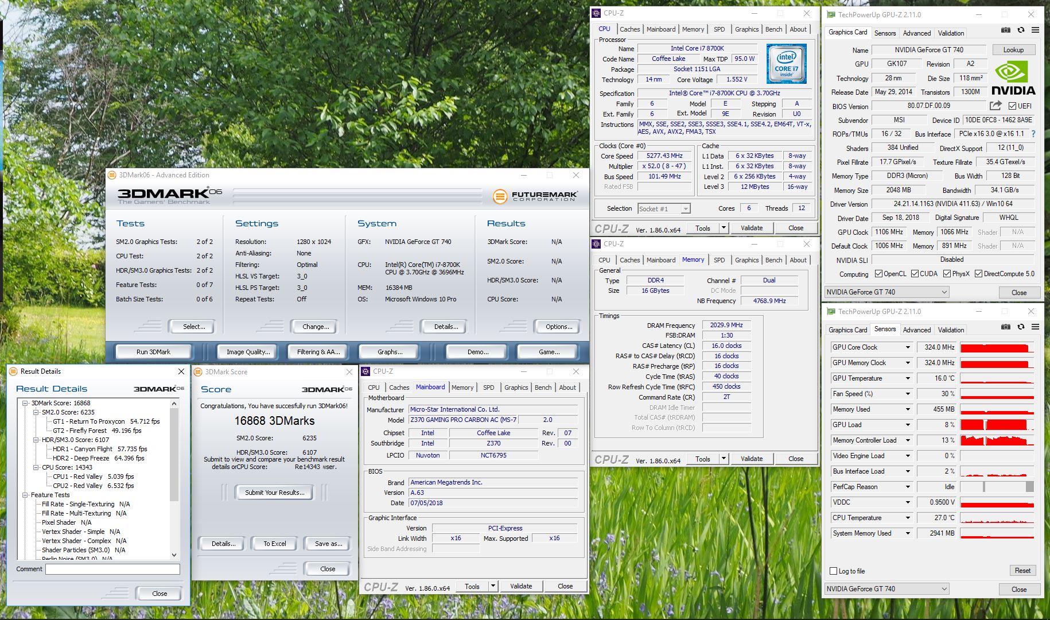Toggle the OpenCL checkbox
1050x620 pixels.
[879, 274]
